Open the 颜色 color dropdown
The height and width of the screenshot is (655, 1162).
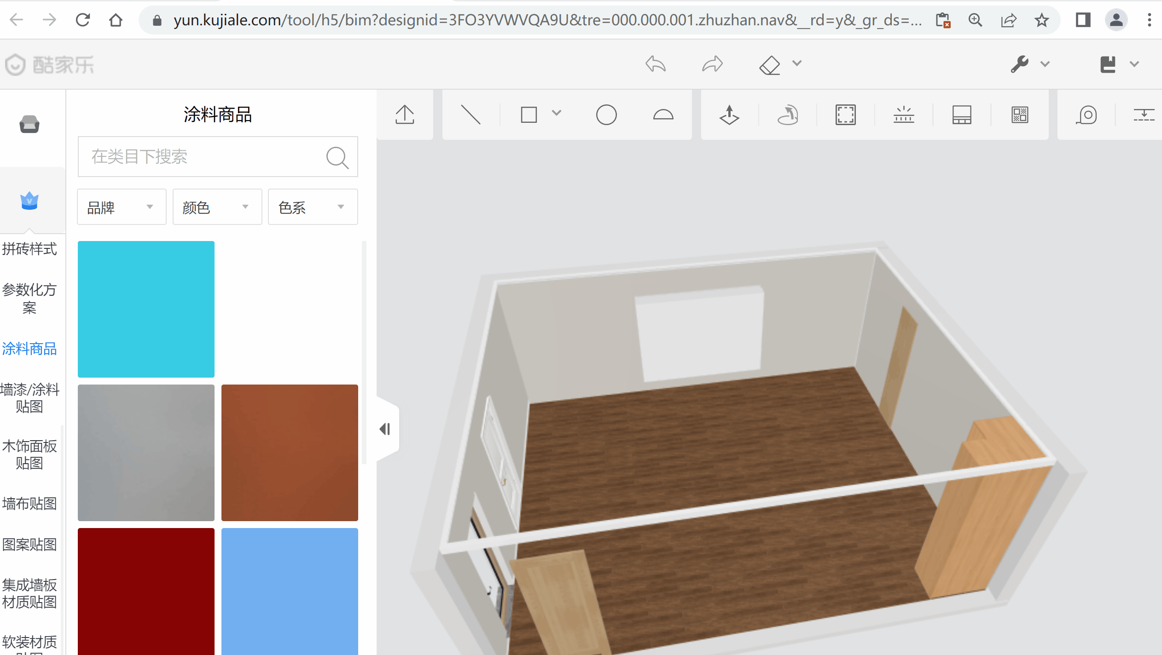click(217, 207)
